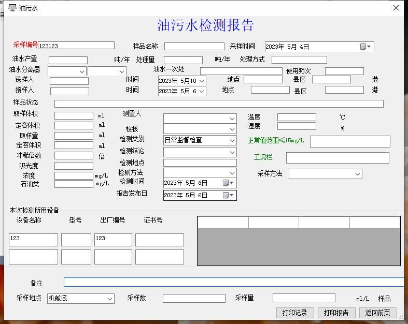
Task: Expand the 采样方法 combo box
Action: 357,174
